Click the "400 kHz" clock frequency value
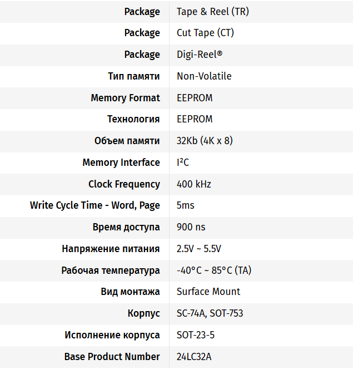This screenshot has height=374, width=353. [x=194, y=184]
